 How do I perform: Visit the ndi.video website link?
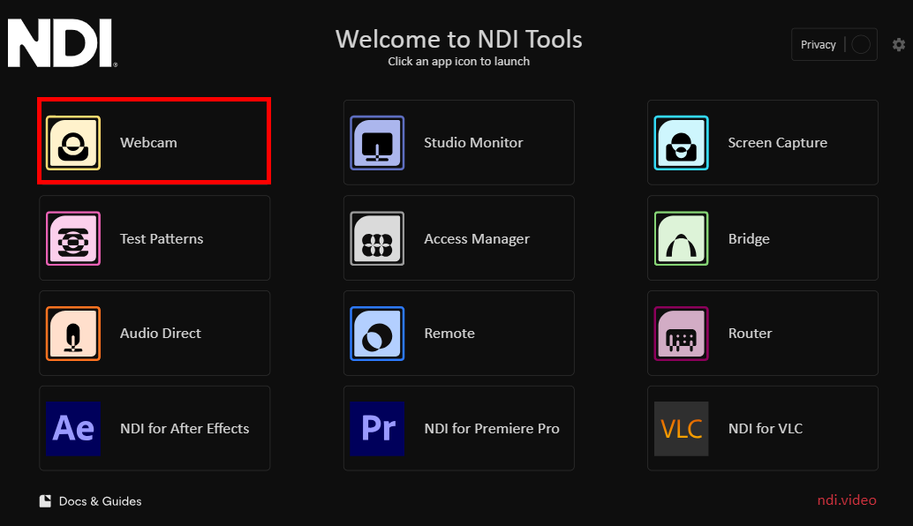(x=846, y=500)
